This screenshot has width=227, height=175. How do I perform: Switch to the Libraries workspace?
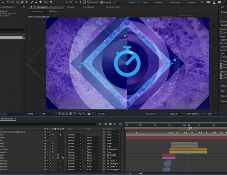click(191, 2)
